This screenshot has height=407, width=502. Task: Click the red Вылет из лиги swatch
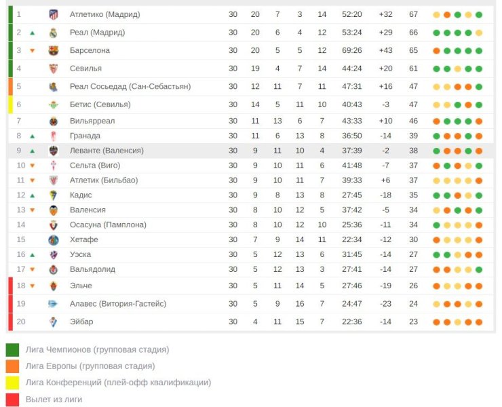[12, 400]
